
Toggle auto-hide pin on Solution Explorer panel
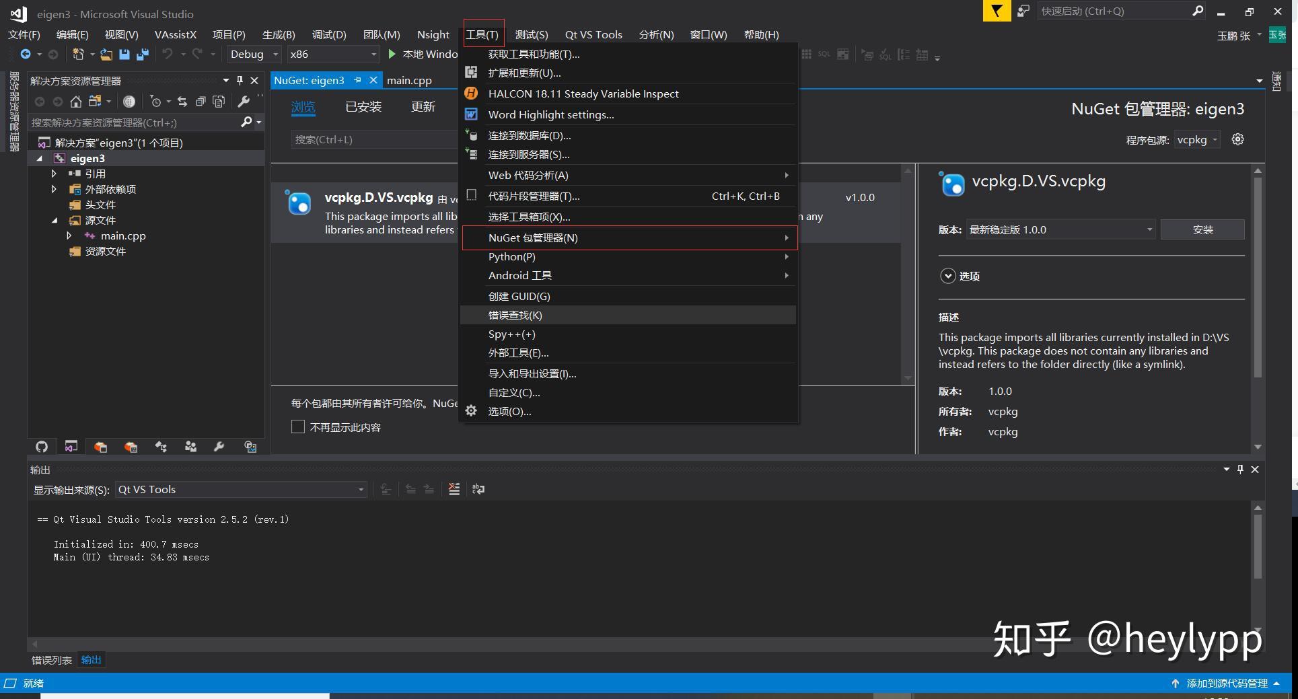(240, 81)
